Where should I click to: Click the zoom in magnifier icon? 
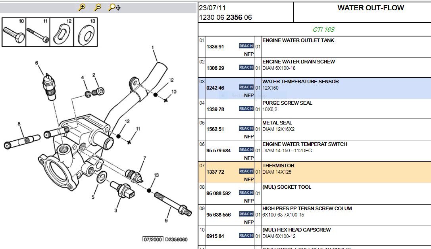point(82,7)
